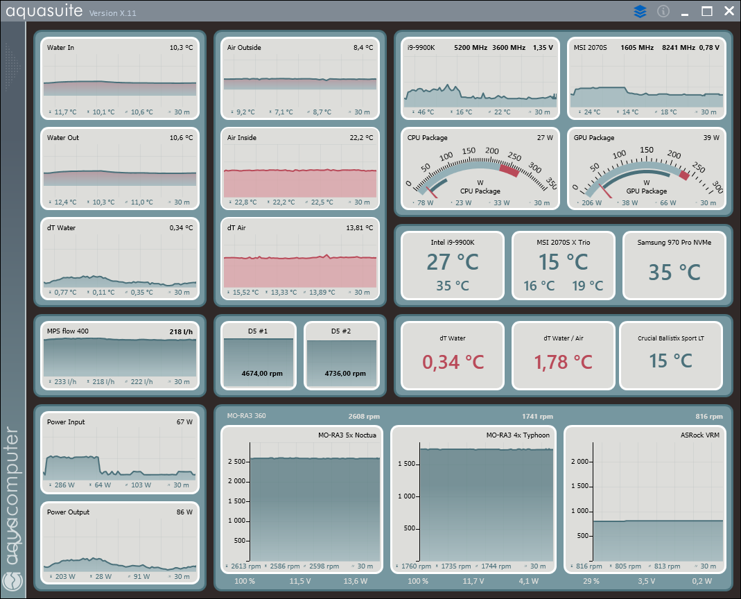Viewport: 741px width, 599px height.
Task: Open the dT Water chart widget
Action: pyautogui.click(x=119, y=259)
